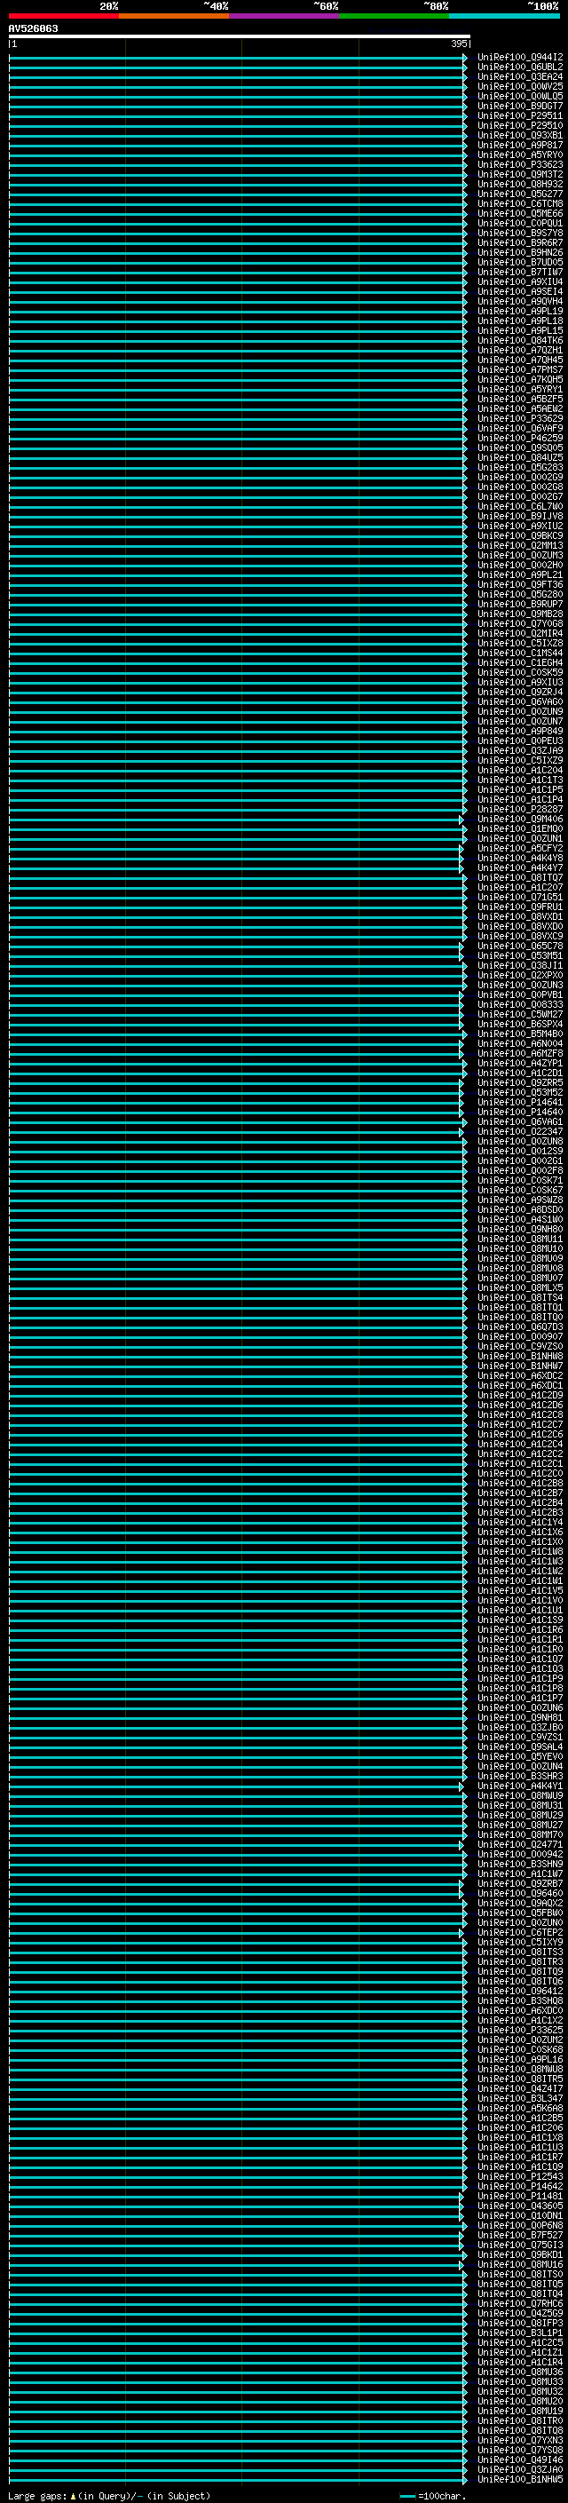
Task: Click the green ~80% legend segment
Action: tap(394, 16)
